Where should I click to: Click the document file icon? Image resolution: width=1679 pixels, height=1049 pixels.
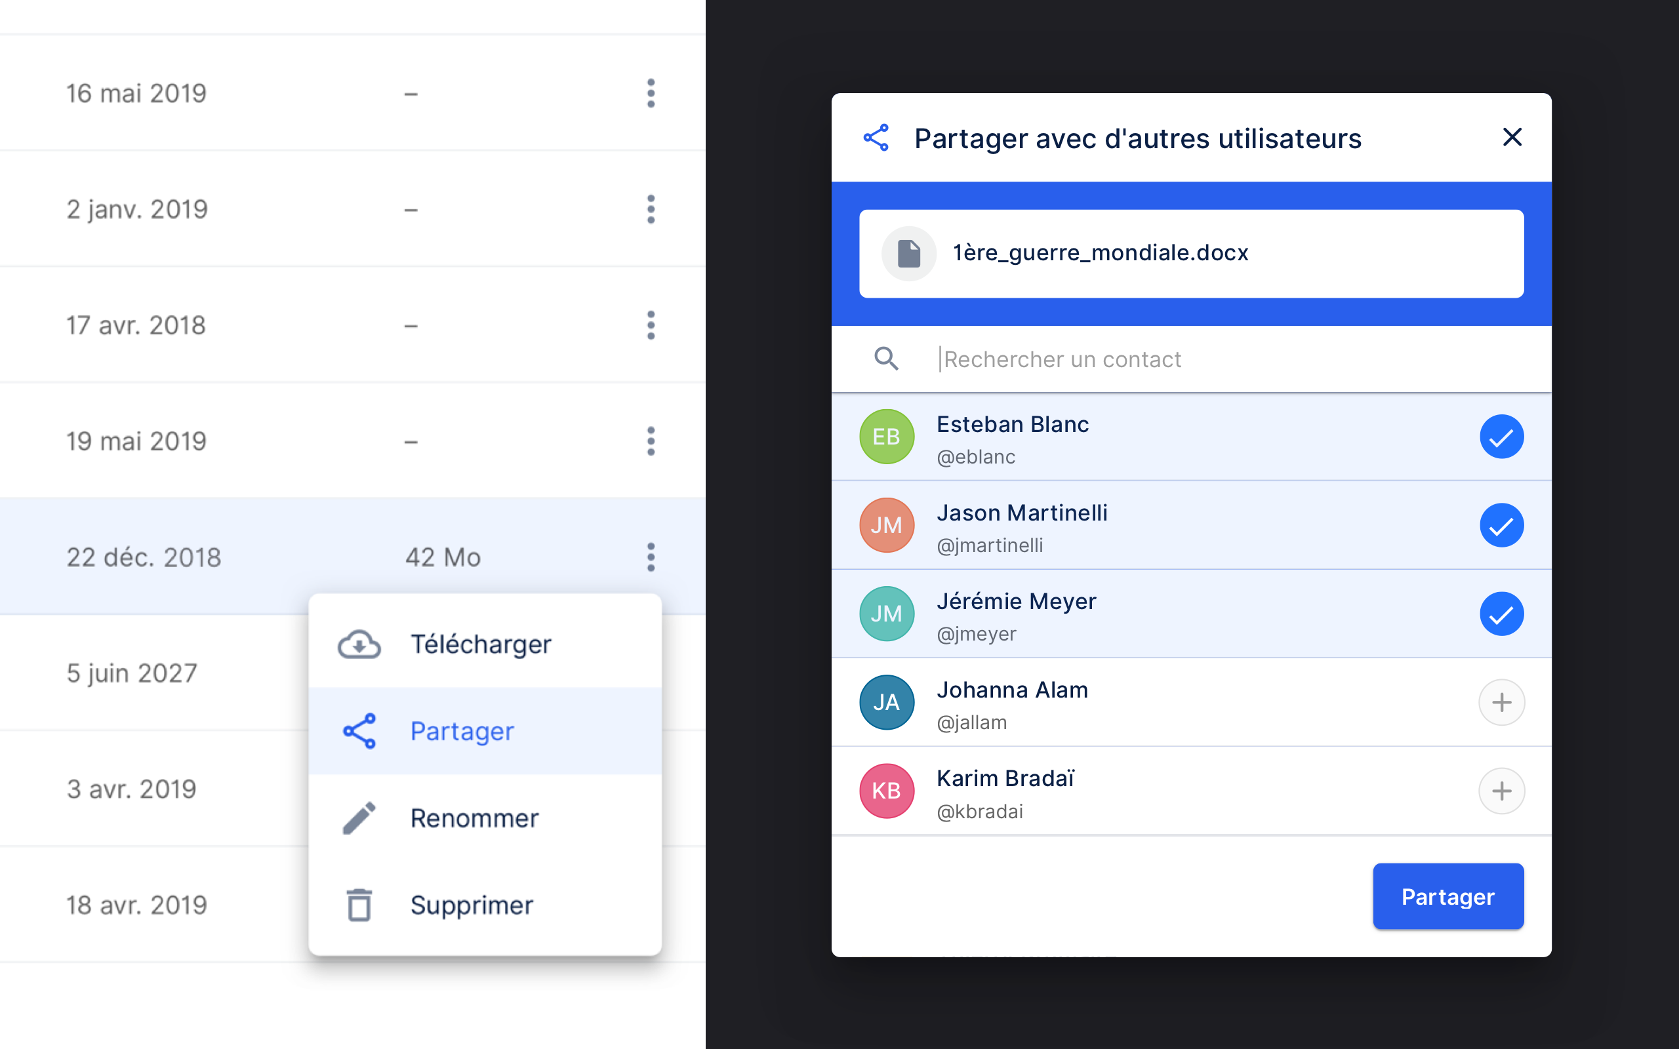tap(909, 253)
